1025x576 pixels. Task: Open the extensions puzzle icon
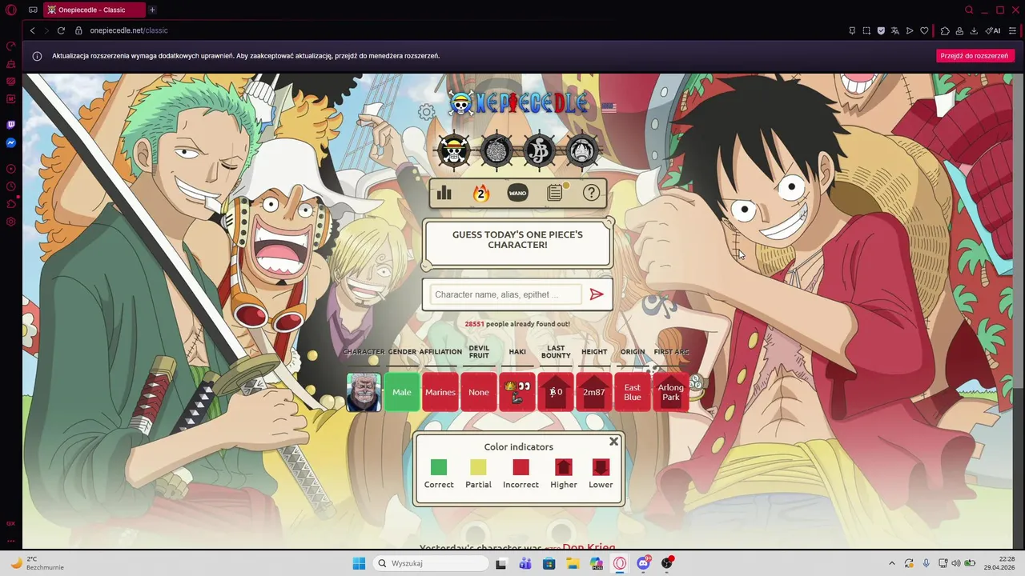(x=945, y=30)
